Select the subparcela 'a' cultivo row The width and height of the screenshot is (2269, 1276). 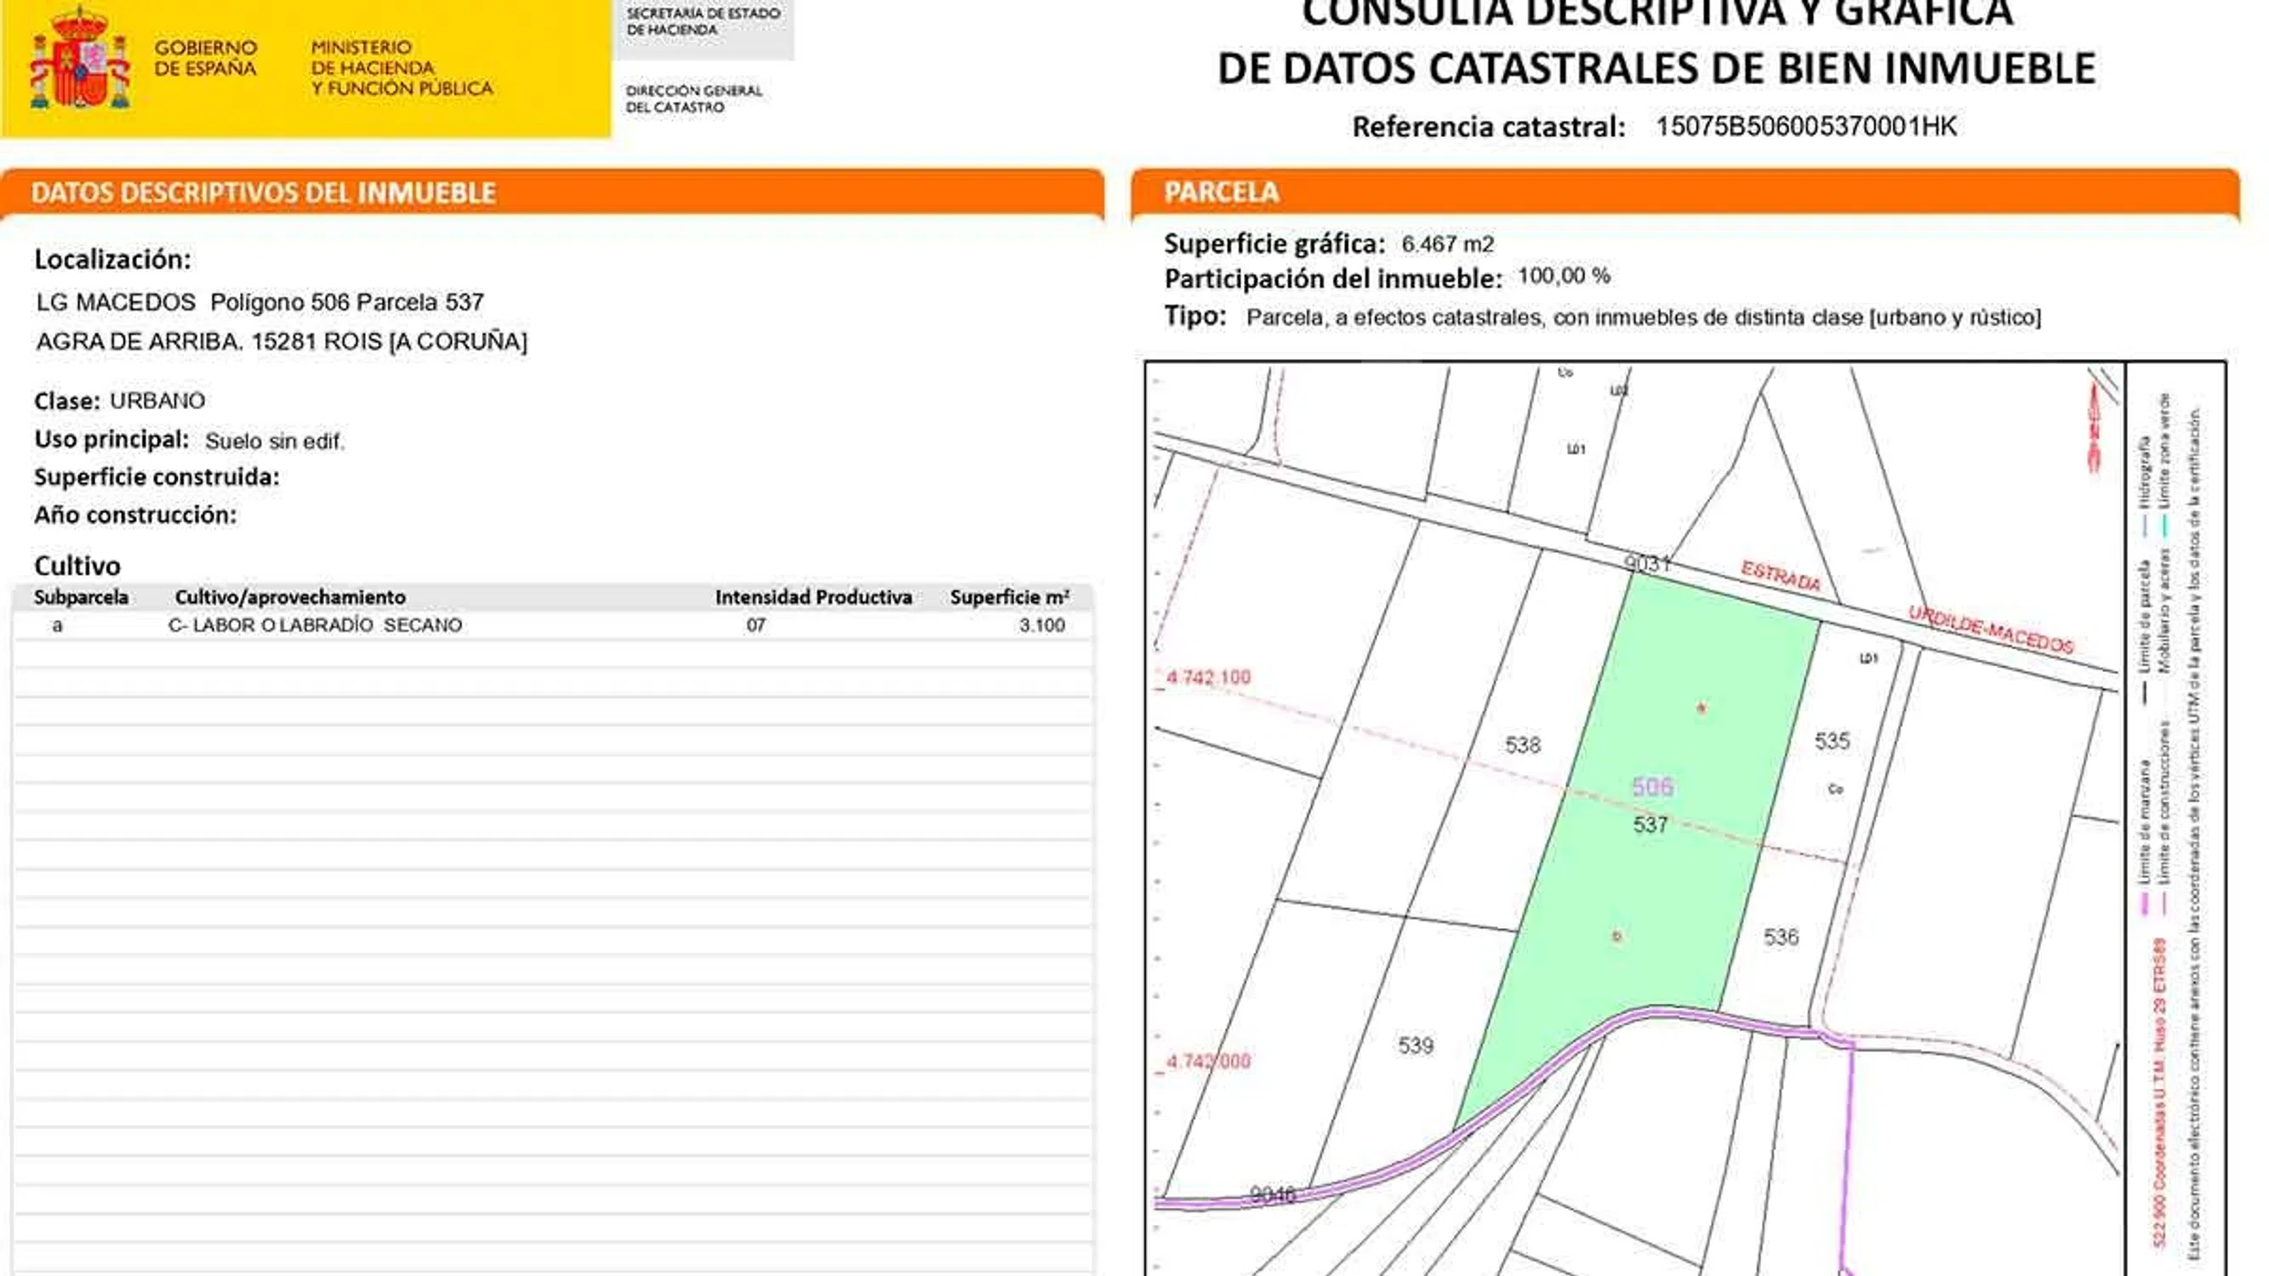pos(552,625)
